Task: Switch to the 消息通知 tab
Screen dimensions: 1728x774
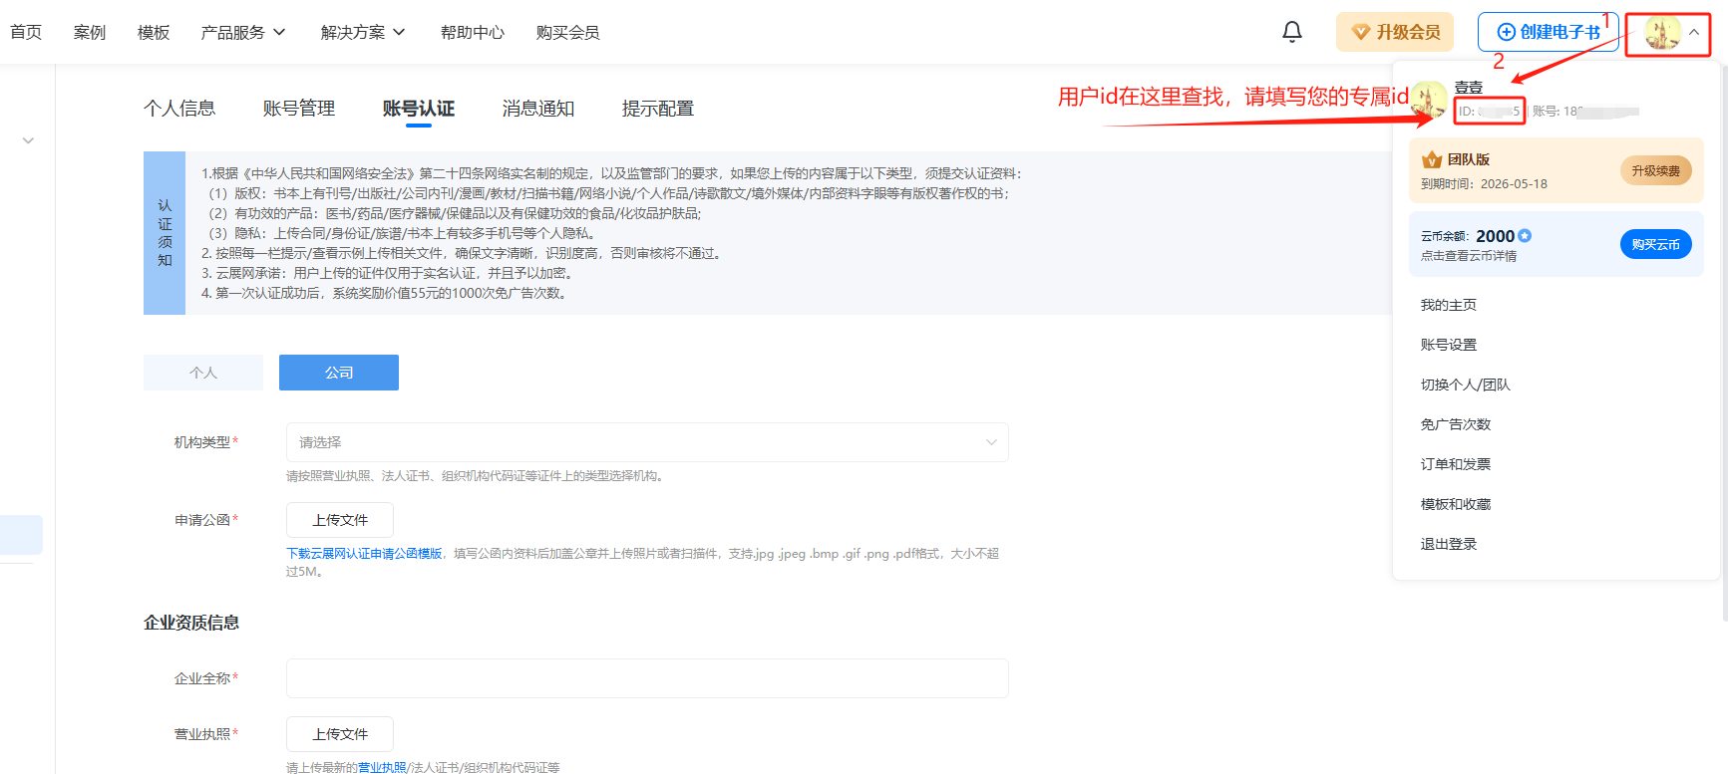Action: tap(538, 109)
